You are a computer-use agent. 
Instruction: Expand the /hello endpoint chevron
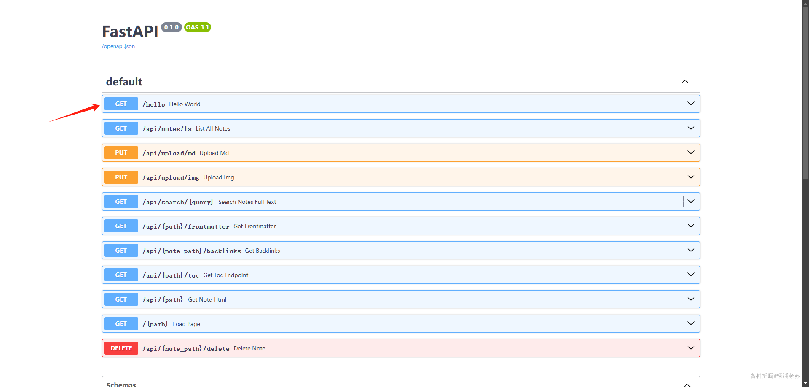(691, 104)
